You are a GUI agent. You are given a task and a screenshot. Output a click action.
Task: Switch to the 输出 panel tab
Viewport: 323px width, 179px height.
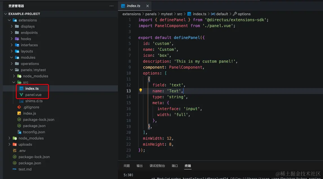coord(139,166)
